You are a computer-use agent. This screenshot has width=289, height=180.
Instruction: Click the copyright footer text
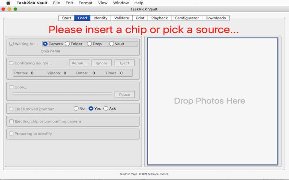pos(144,174)
